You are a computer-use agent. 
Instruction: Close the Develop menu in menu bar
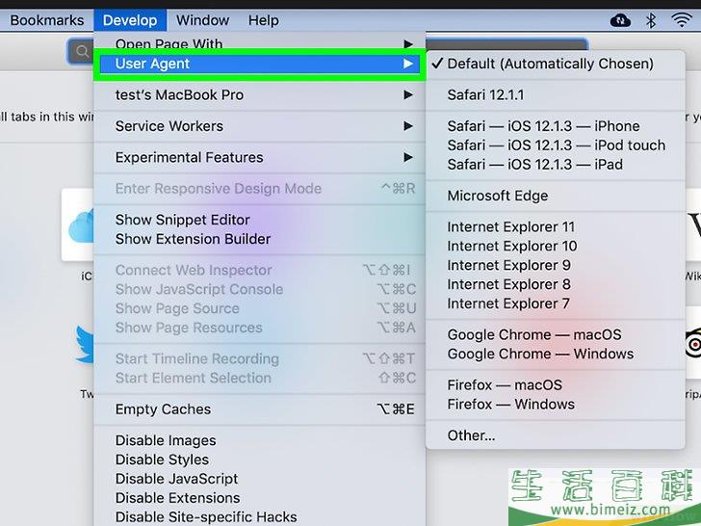[x=130, y=20]
